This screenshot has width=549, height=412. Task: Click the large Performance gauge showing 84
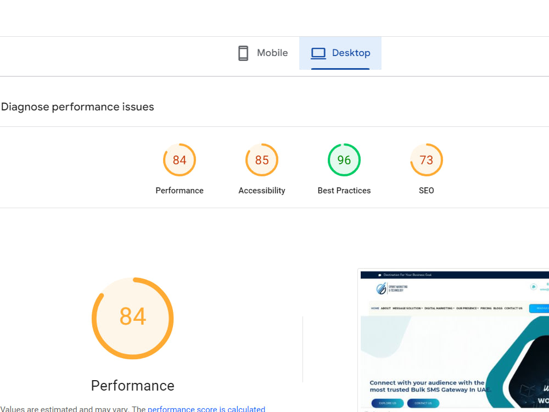(x=133, y=318)
